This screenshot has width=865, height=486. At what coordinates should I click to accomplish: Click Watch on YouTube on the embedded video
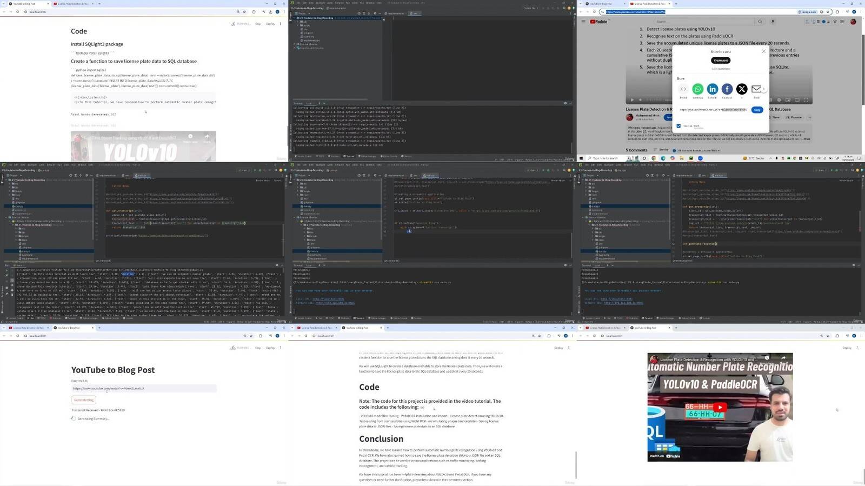click(x=665, y=456)
